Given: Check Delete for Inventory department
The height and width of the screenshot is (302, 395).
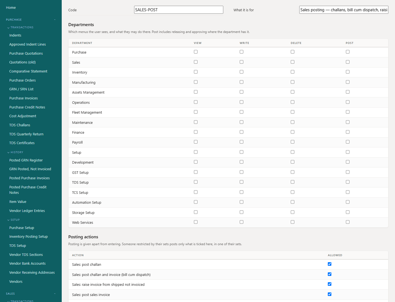Looking at the screenshot, I should point(292,72).
